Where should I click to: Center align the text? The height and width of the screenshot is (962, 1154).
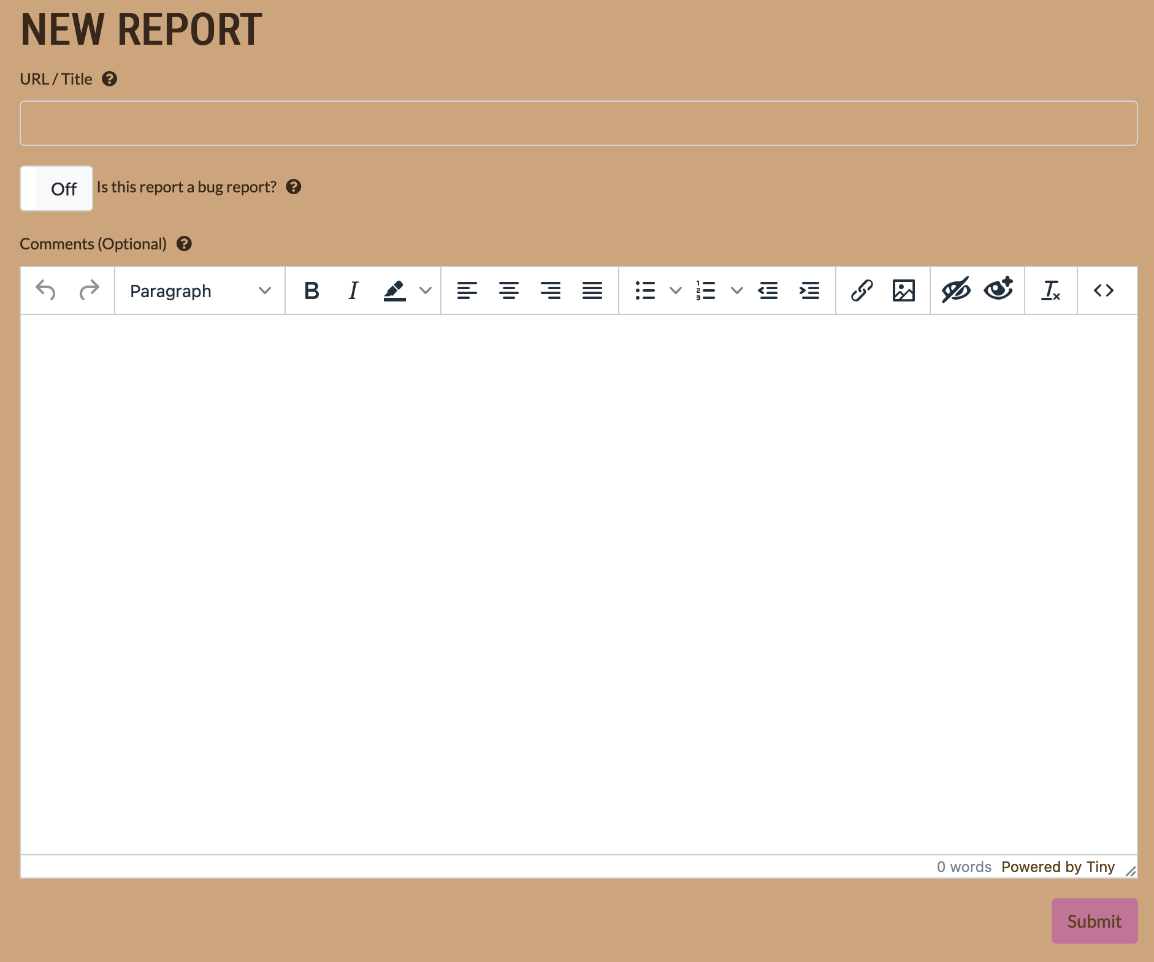point(509,290)
